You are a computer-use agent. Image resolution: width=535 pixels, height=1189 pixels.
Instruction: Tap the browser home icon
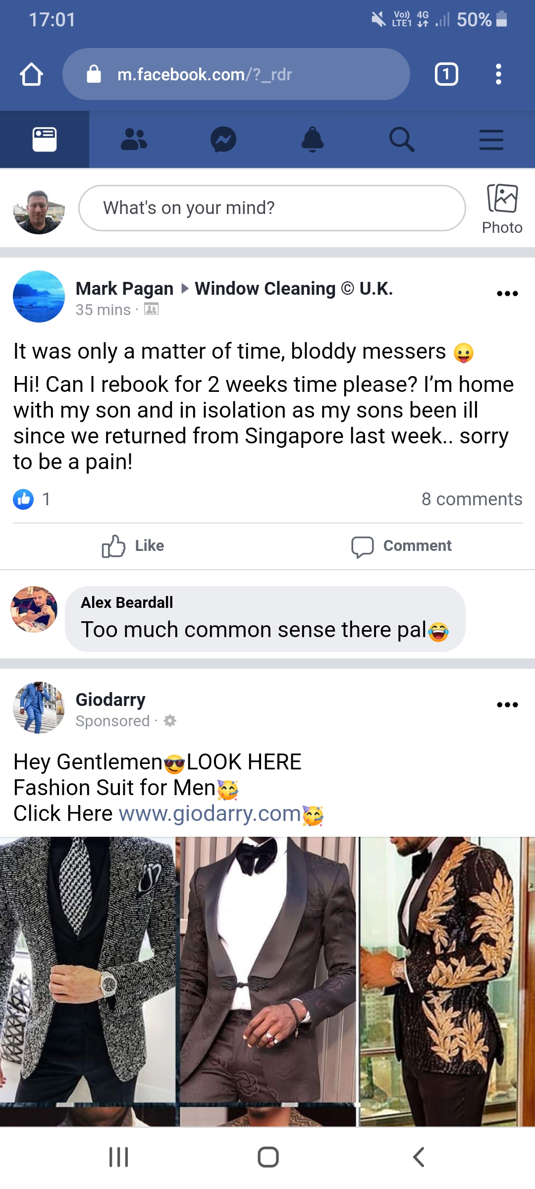tap(31, 74)
